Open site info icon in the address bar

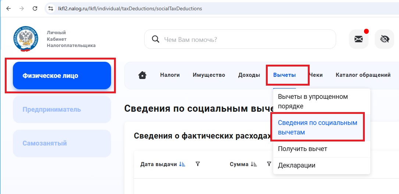(x=51, y=8)
